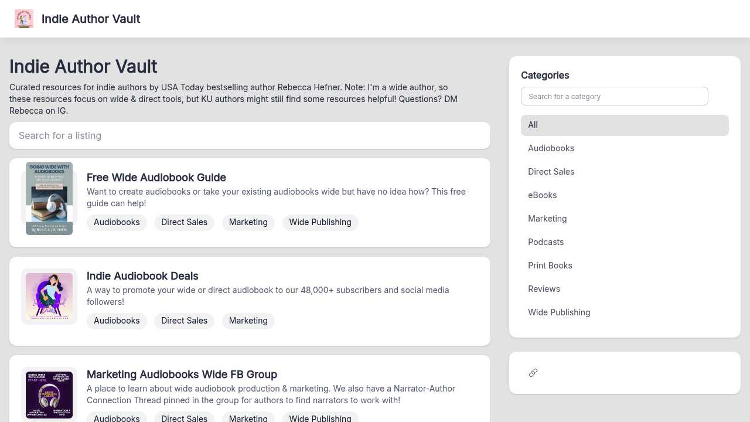Click the Indie Author Vault header title
Screen dimensions: 750x422
91,19
